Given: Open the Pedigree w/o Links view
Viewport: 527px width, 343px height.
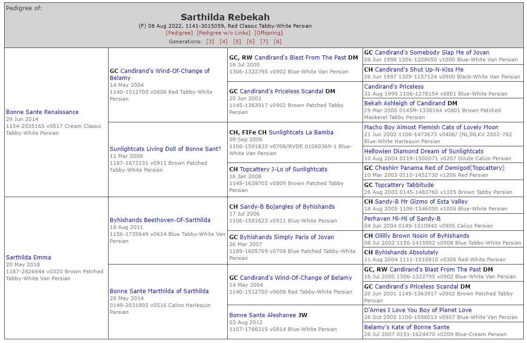Looking at the screenshot, I should click(x=224, y=33).
